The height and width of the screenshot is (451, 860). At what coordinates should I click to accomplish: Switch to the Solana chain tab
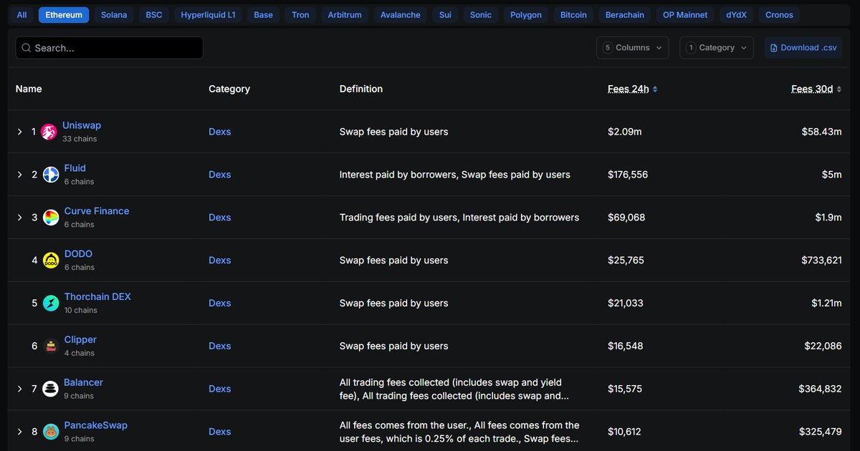114,15
